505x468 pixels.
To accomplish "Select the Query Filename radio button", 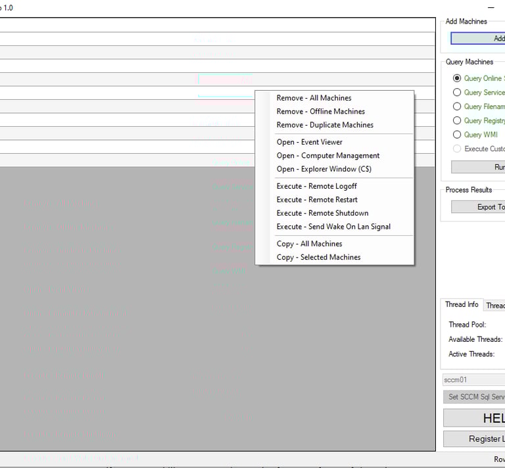I will click(457, 106).
